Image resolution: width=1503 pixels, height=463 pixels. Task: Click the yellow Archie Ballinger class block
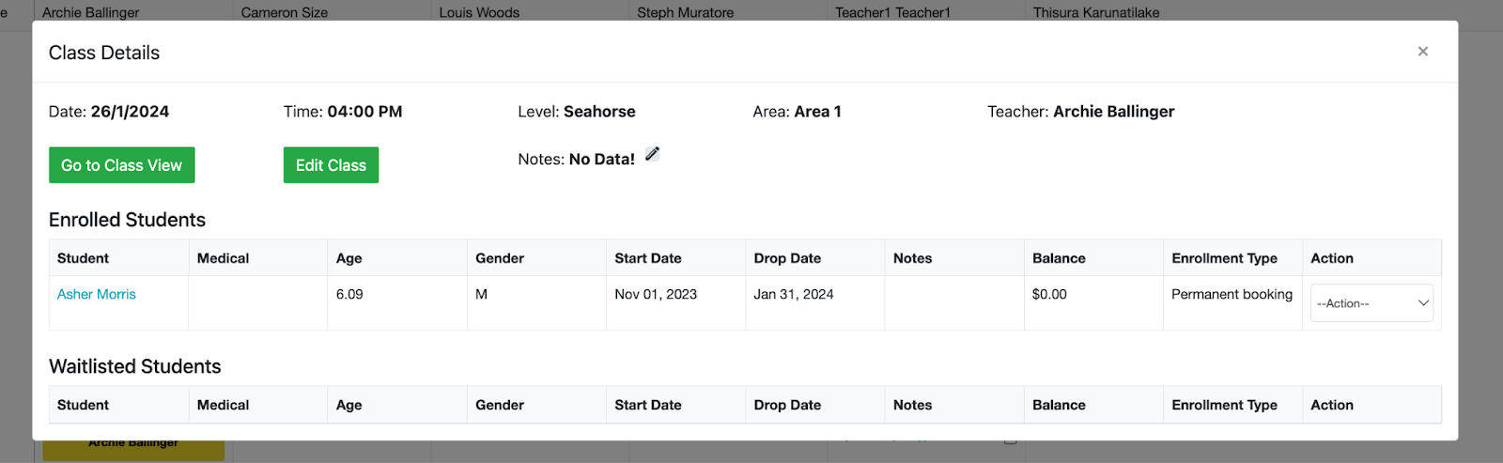point(133,450)
